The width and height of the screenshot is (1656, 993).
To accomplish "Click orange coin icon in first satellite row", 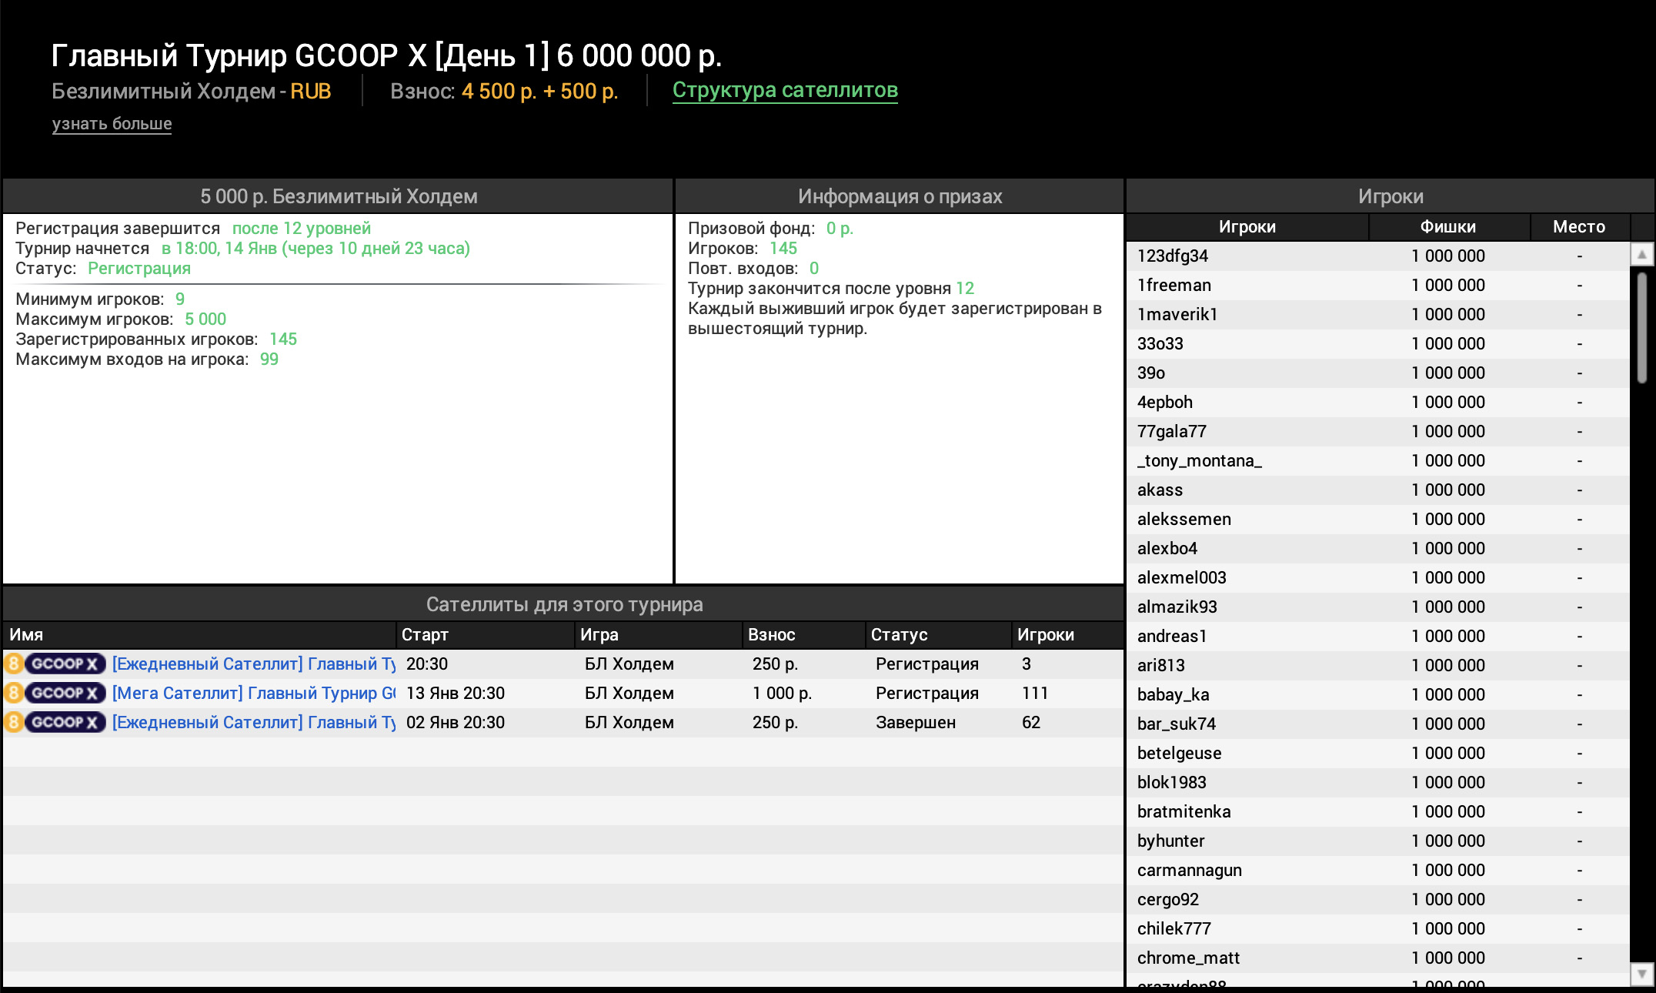I will click(x=14, y=664).
